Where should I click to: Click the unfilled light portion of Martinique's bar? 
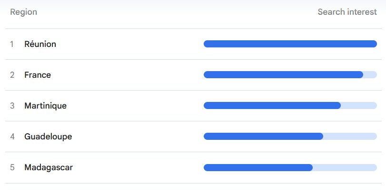click(359, 105)
